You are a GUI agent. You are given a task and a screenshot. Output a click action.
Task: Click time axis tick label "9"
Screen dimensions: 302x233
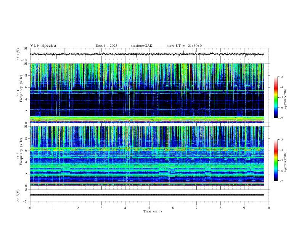(244, 208)
